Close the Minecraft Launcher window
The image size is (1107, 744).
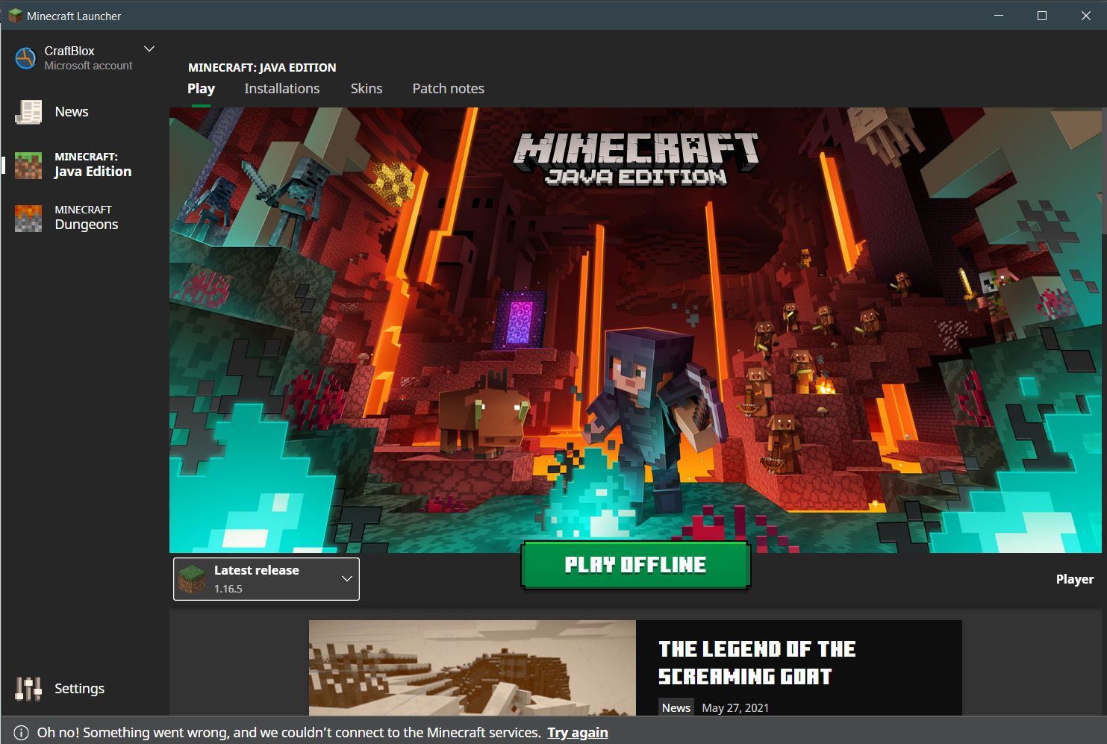tap(1085, 16)
